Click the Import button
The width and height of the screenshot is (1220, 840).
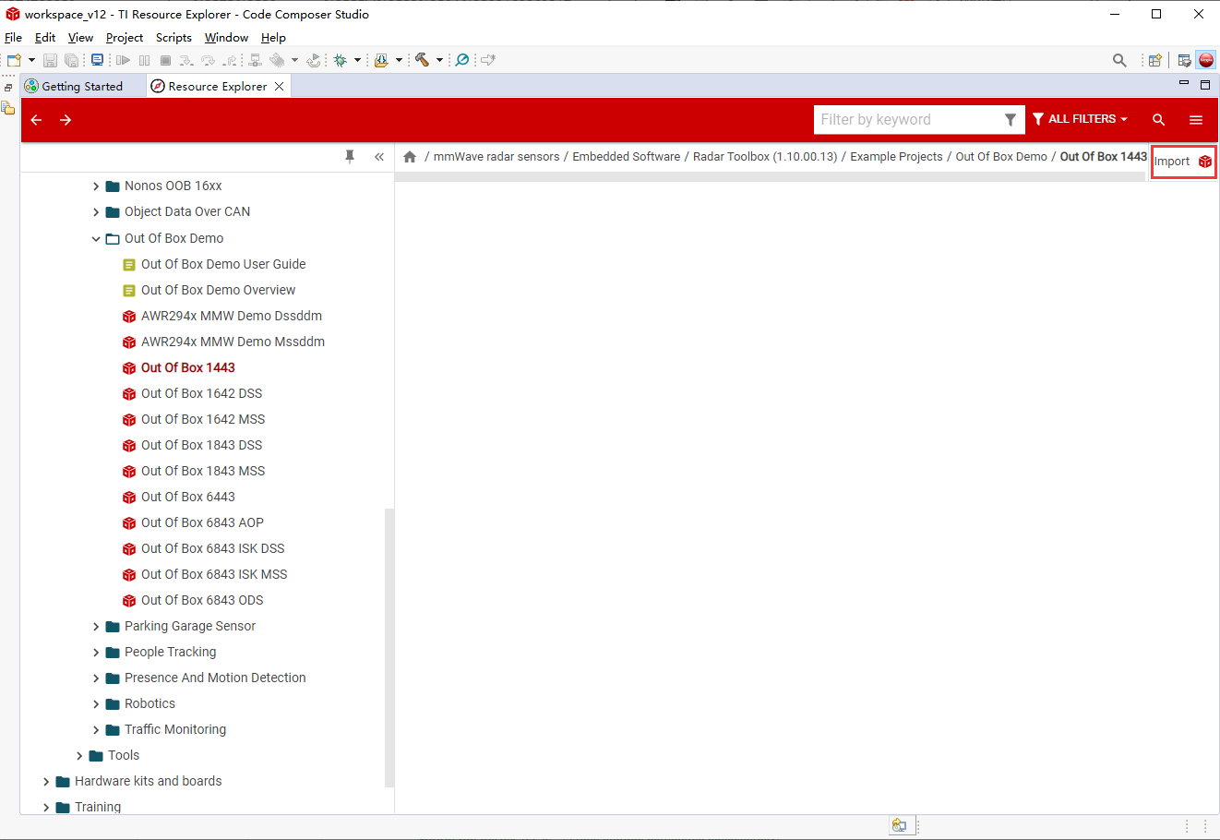pos(1183,162)
